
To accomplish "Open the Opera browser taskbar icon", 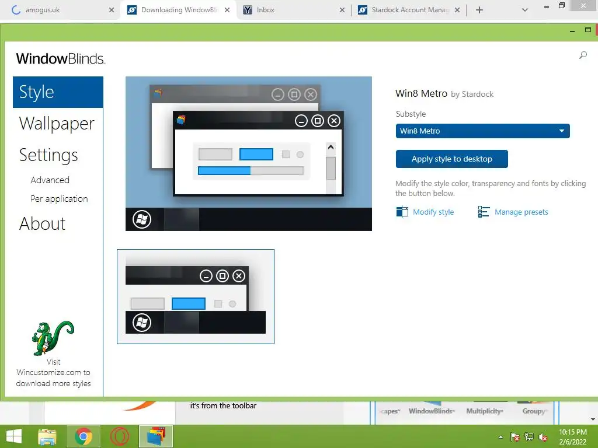I will click(120, 436).
